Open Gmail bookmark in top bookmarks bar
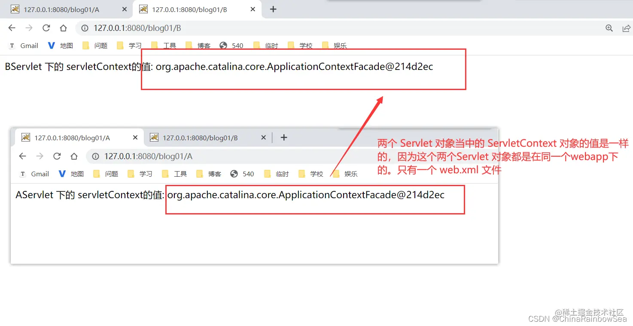 coord(24,45)
